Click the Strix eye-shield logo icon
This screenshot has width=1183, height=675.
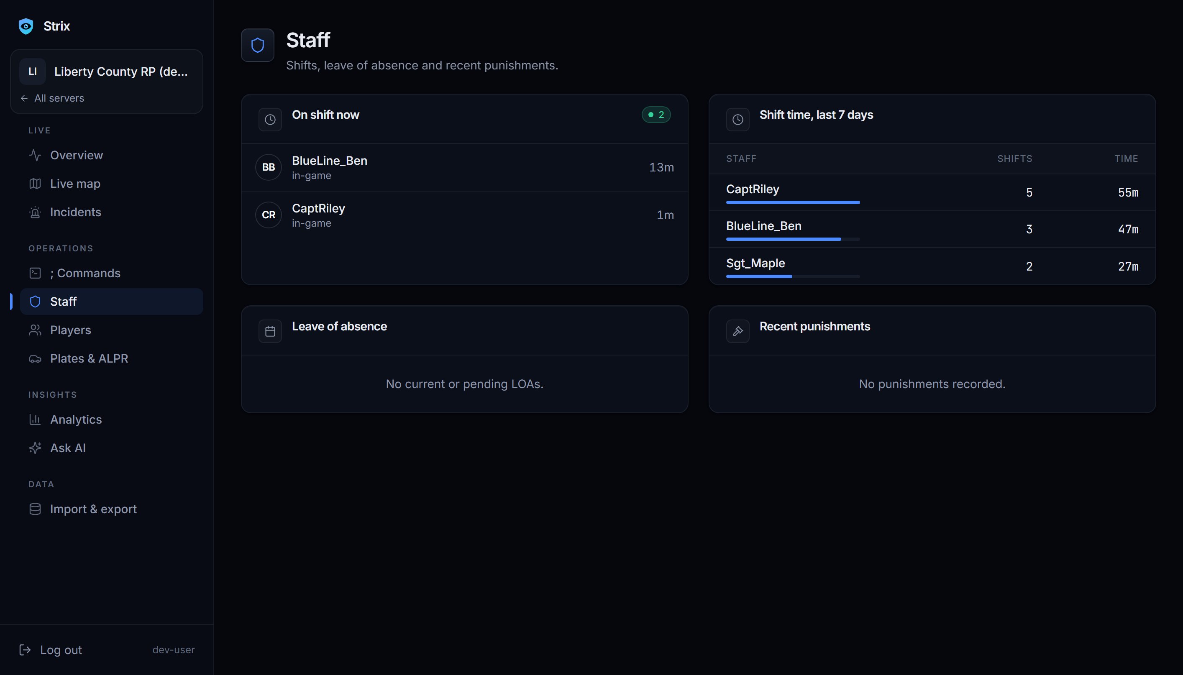pos(26,26)
